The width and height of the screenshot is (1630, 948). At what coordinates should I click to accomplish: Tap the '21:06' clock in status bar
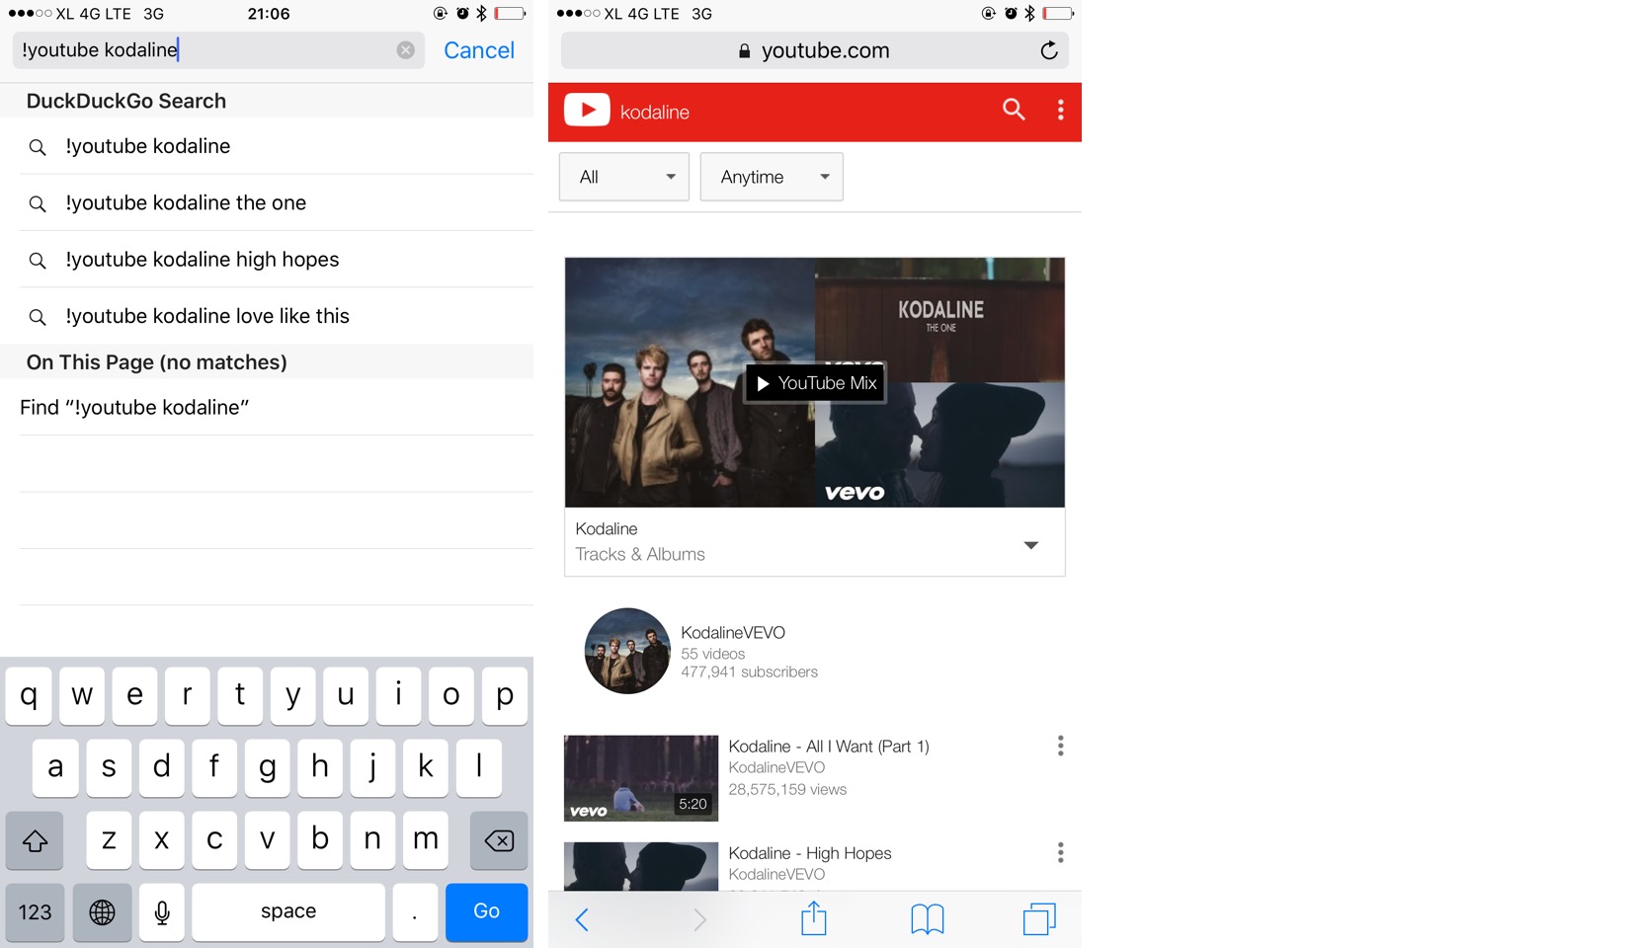[x=269, y=14]
